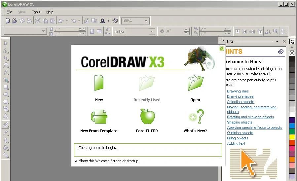Select the Freehand drawing tool

coord(6,73)
